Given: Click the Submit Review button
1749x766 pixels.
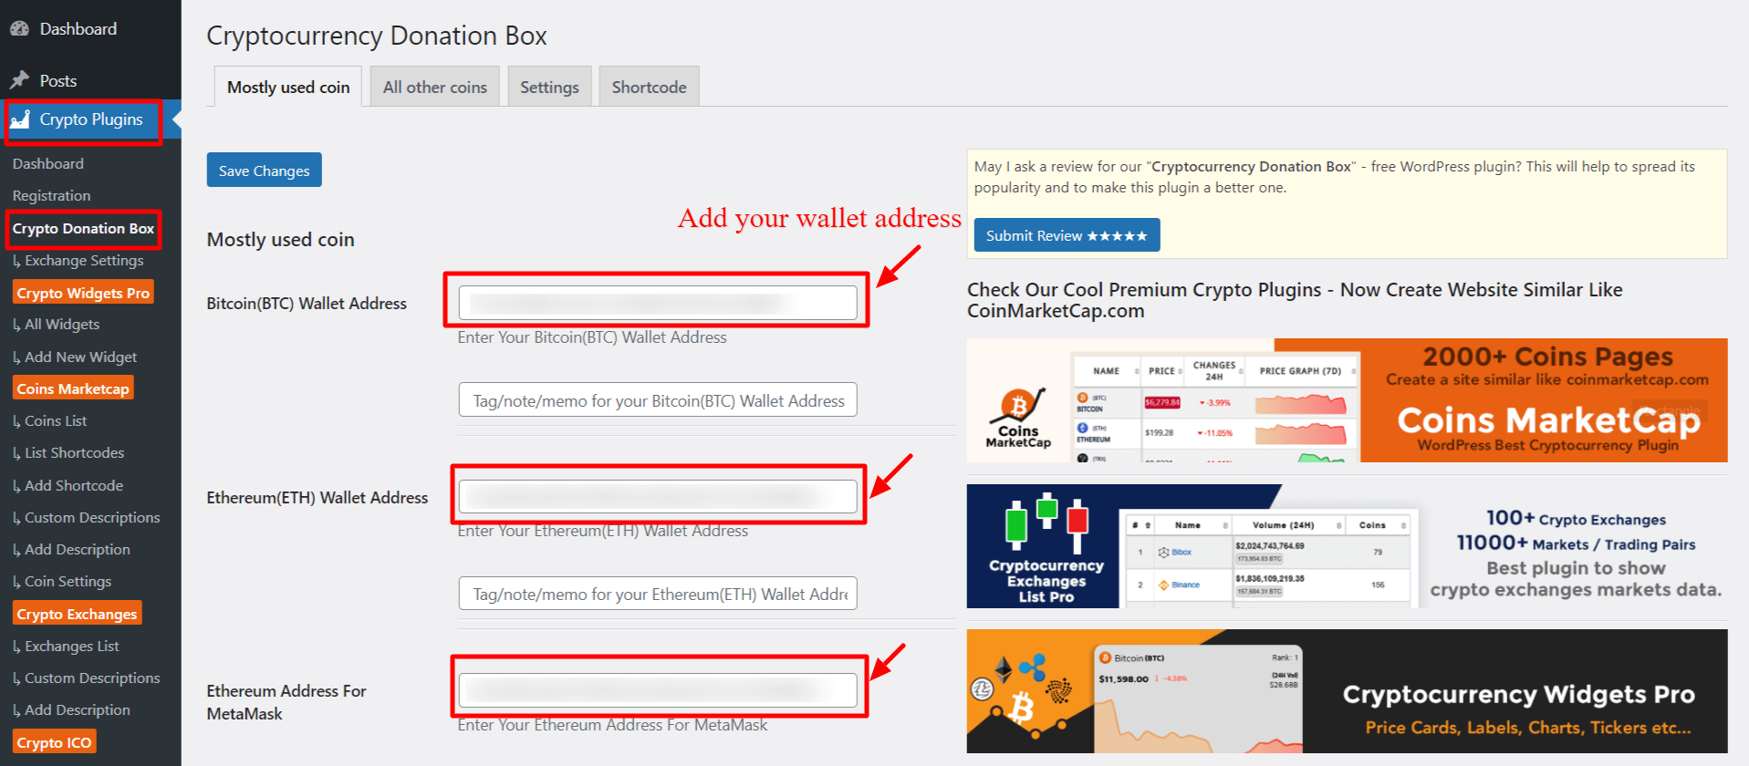Looking at the screenshot, I should (1066, 235).
